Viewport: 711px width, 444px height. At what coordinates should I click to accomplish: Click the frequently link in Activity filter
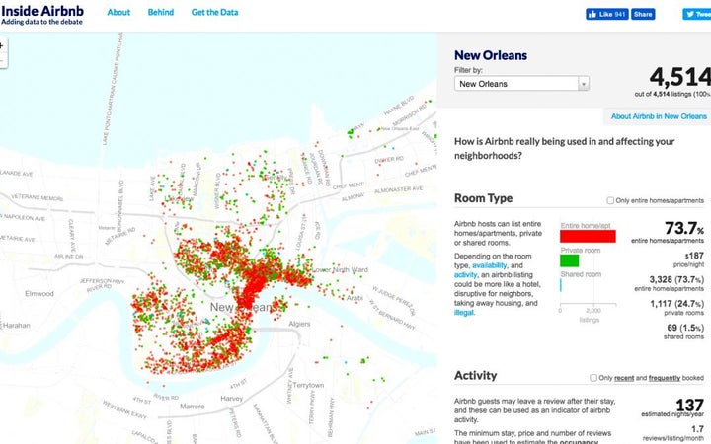(x=665, y=378)
